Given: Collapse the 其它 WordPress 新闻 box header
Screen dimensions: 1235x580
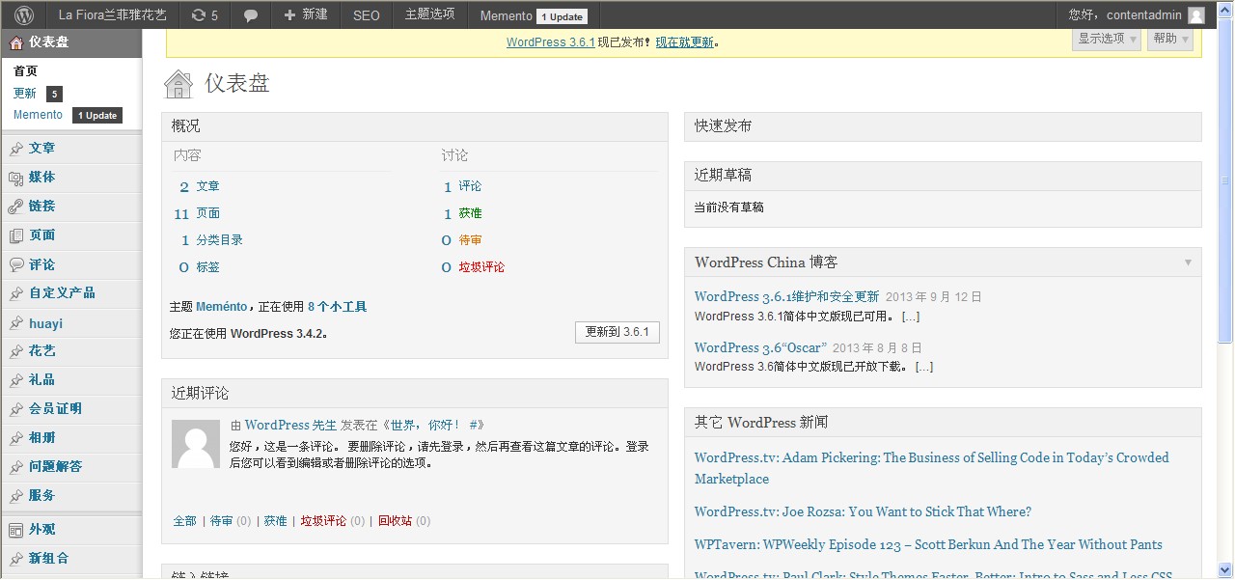Looking at the screenshot, I should pos(943,423).
